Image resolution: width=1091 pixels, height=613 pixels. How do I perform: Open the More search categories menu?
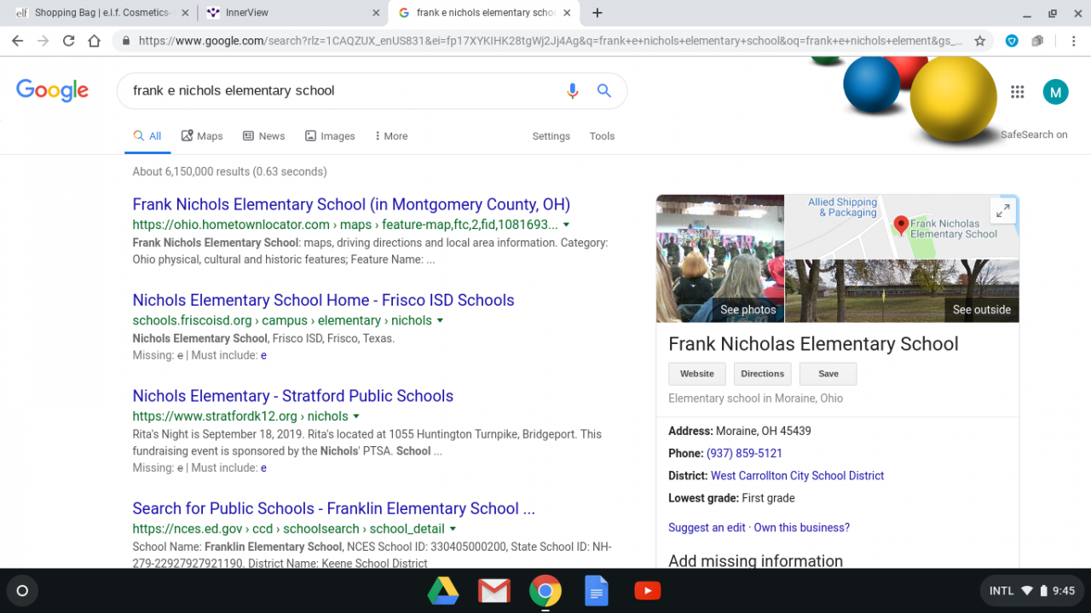point(391,136)
